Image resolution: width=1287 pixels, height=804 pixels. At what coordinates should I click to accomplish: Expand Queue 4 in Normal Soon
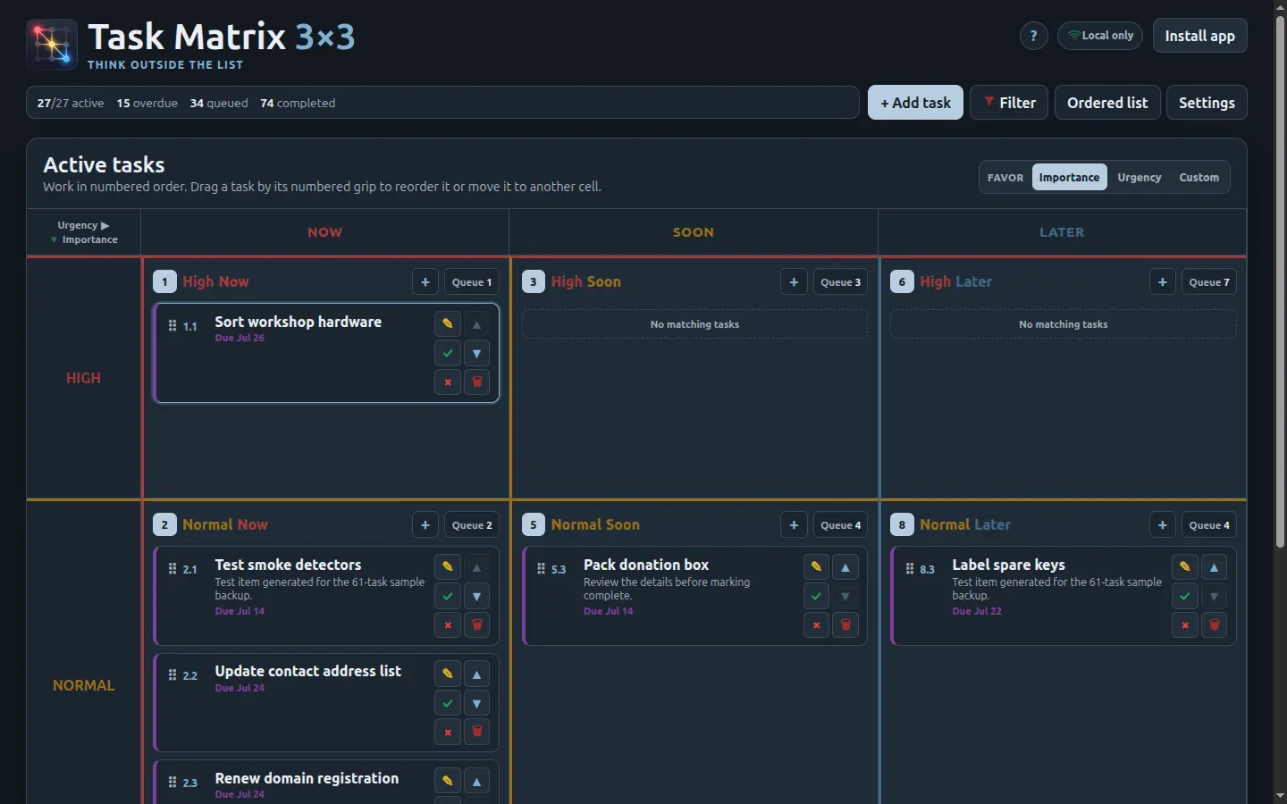pyautogui.click(x=840, y=525)
